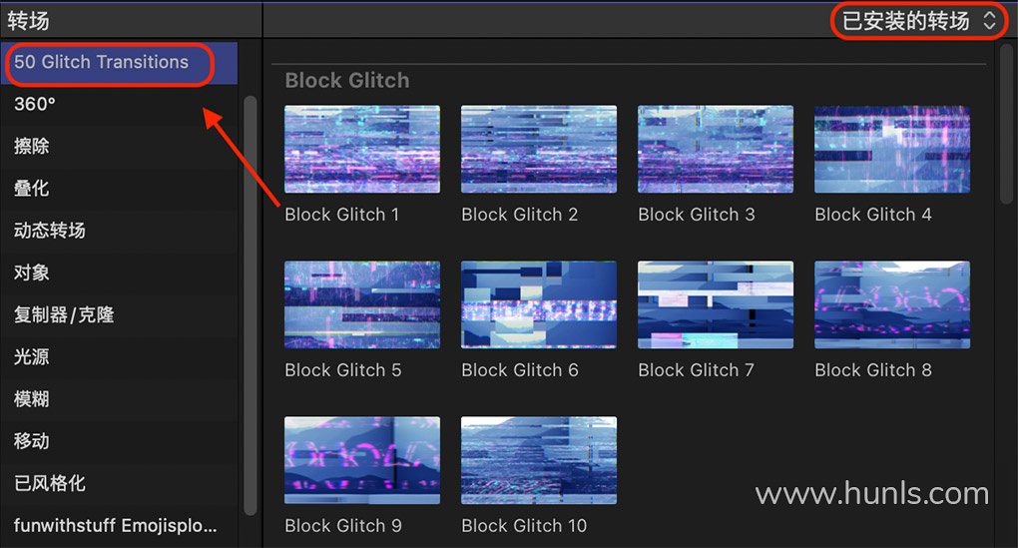Open the 动态转场 category
This screenshot has width=1018, height=548.
119,231
